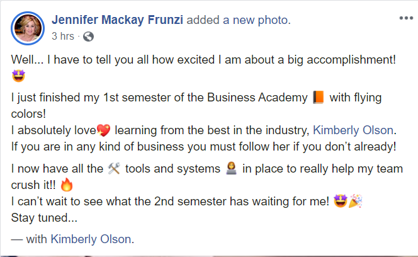Click the orange book emoji

(318, 98)
